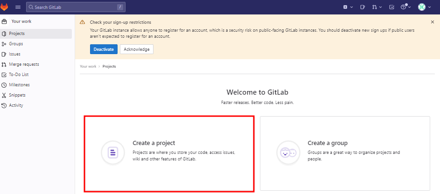The height and width of the screenshot is (194, 440).
Task: Open Merge requests in the sidebar
Action: [36, 64]
